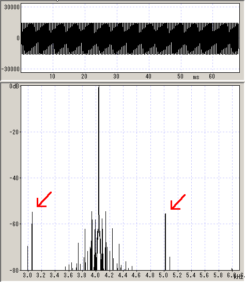The height and width of the screenshot is (282, 245).
Task: Click the -60 dB axis label
Action: pyautogui.click(x=15, y=224)
